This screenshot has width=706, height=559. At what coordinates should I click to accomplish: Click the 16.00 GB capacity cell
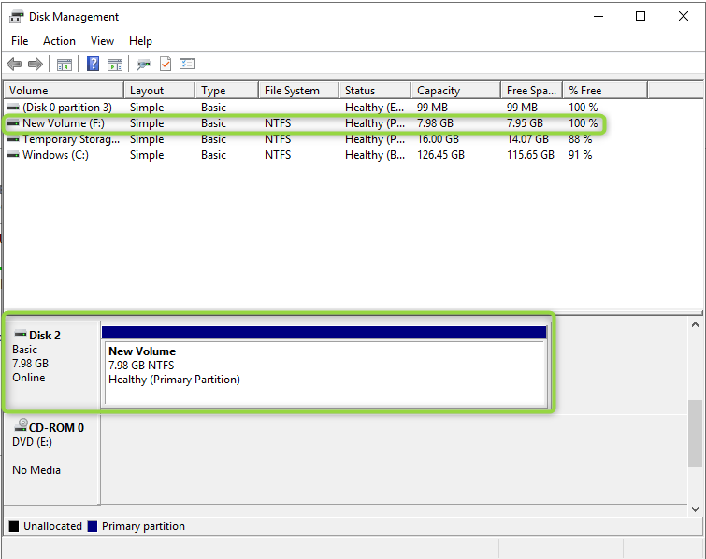(438, 139)
